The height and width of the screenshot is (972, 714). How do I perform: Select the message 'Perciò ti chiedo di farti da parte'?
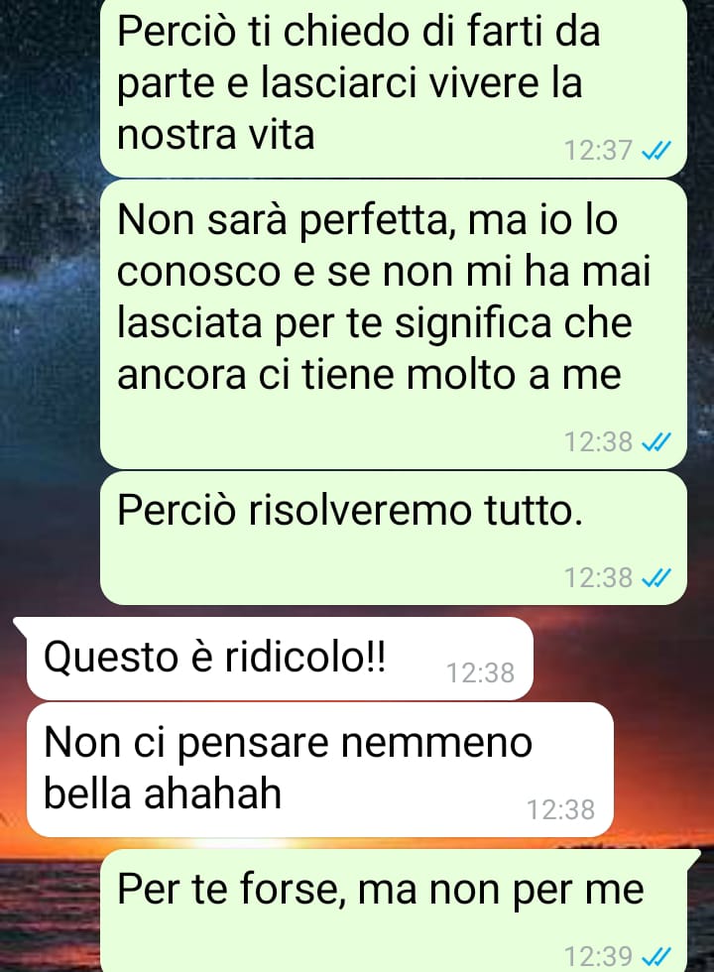[x=394, y=87]
